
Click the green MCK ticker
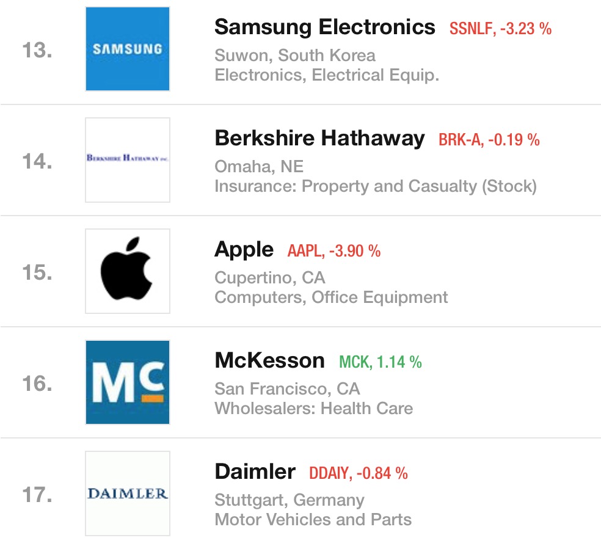point(354,362)
